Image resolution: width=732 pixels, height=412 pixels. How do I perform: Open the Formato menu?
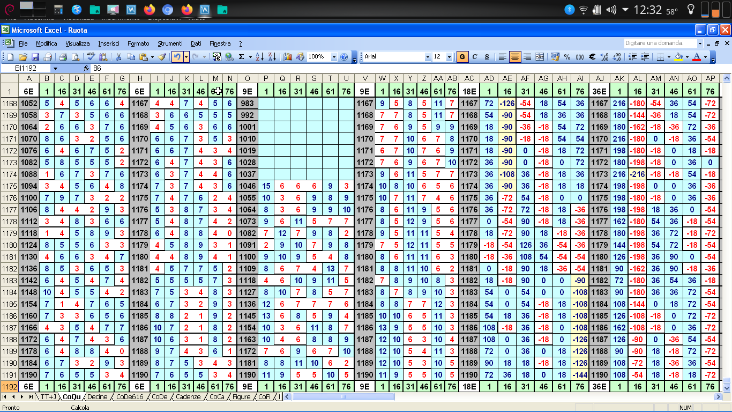(138, 43)
